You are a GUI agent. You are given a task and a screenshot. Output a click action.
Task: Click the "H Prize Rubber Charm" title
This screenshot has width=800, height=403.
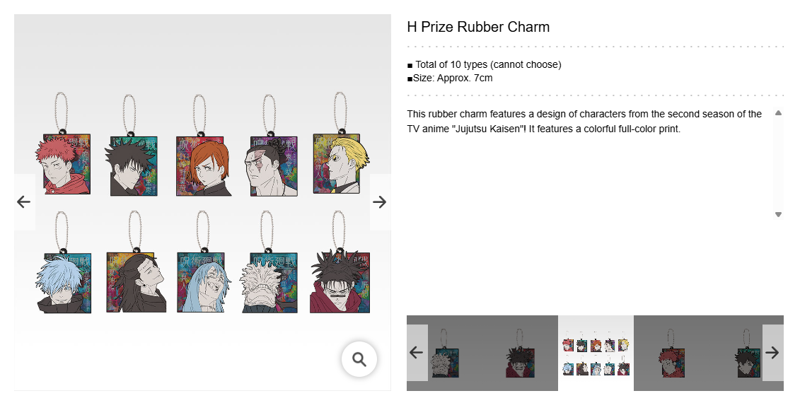coord(478,28)
